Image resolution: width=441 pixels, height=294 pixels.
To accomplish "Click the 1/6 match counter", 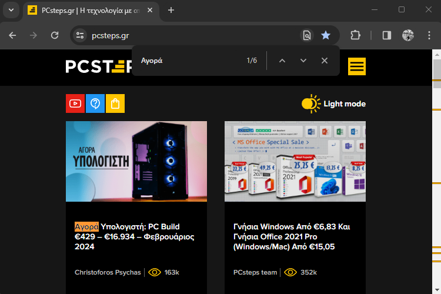I will pyautogui.click(x=252, y=61).
